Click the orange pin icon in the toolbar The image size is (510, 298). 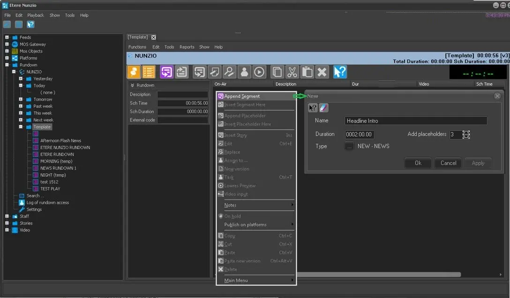click(134, 72)
